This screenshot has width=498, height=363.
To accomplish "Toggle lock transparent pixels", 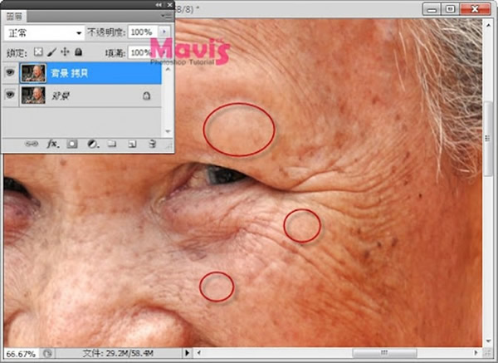I will 37,52.
